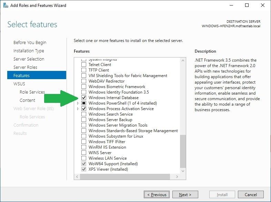Tick Windows Server Migration Tools checkbox

[x=84, y=125]
